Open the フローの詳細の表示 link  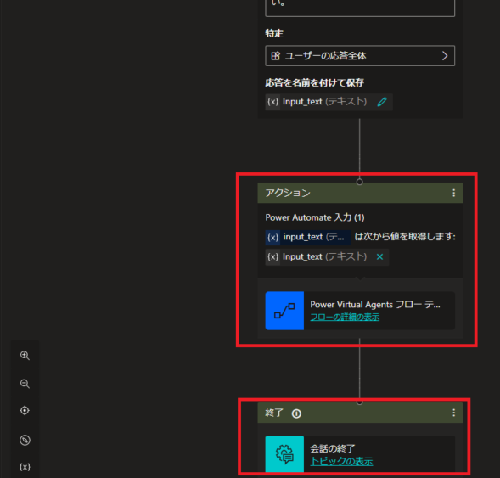coord(345,317)
